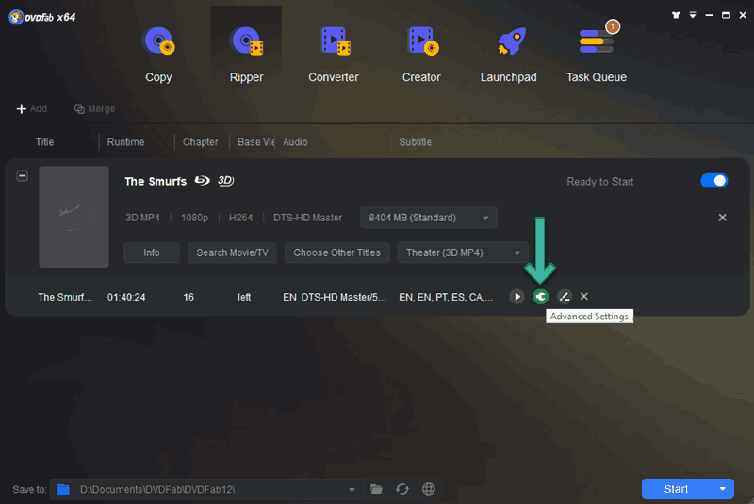Image resolution: width=754 pixels, height=504 pixels.
Task: Click the chapter count 16
Action: point(188,297)
